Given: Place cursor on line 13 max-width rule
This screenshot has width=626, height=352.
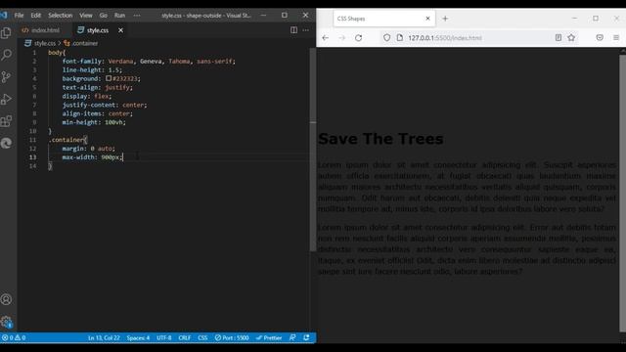Looking at the screenshot, I should [92, 157].
